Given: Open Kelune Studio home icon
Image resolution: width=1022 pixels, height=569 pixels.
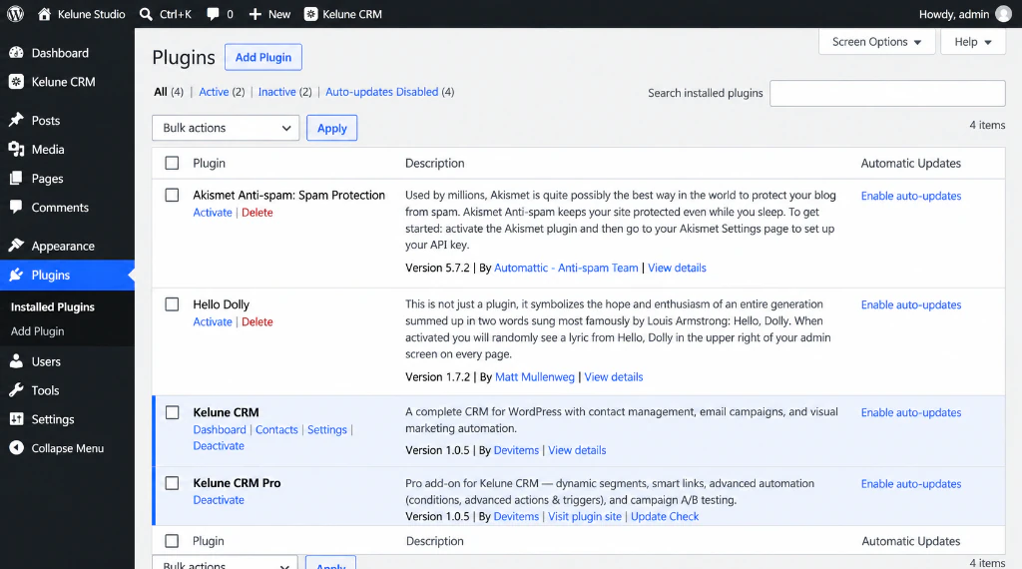Looking at the screenshot, I should pyautogui.click(x=44, y=14).
